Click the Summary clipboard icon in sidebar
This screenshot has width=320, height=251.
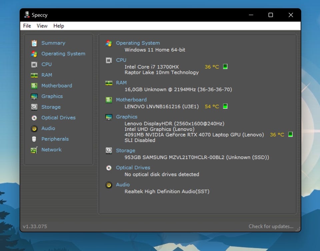tap(34, 43)
